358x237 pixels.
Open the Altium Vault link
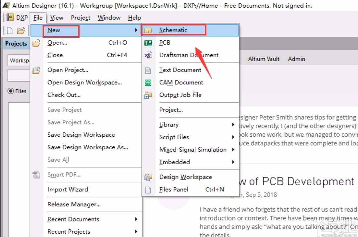pyautogui.click(x=264, y=59)
